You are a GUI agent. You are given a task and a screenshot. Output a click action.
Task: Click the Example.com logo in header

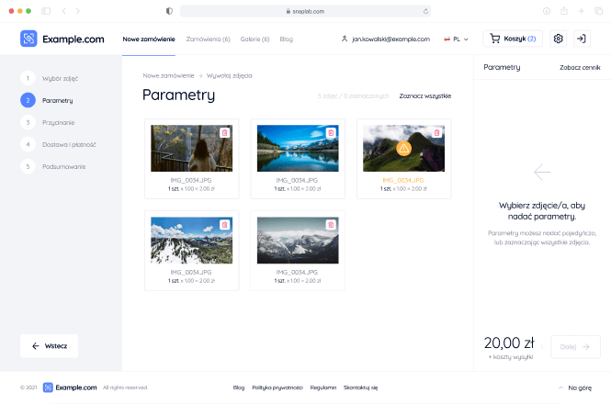64,39
